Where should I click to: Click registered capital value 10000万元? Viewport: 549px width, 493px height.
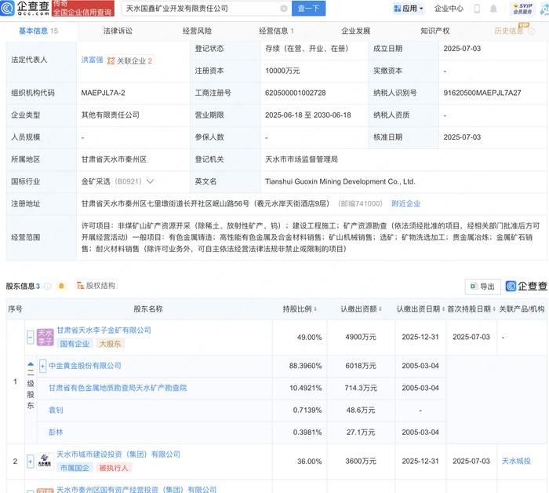(x=282, y=71)
